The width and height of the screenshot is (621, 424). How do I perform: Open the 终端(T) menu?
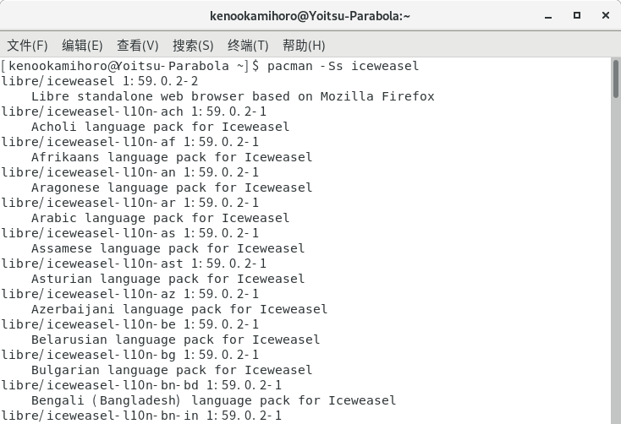tap(248, 46)
